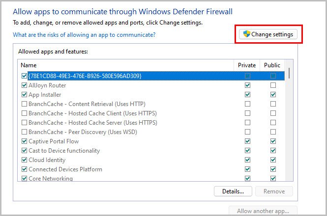Check Public for BranchCache Hosted Cache Server
Image resolution: width=327 pixels, height=216 pixels.
point(273,122)
